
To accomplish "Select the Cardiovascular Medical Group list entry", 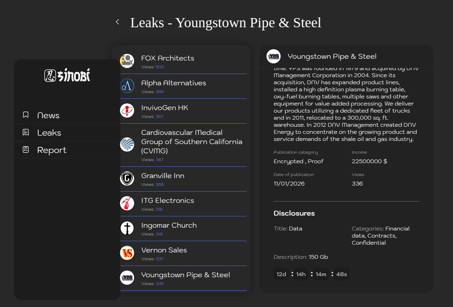I will point(191,142).
